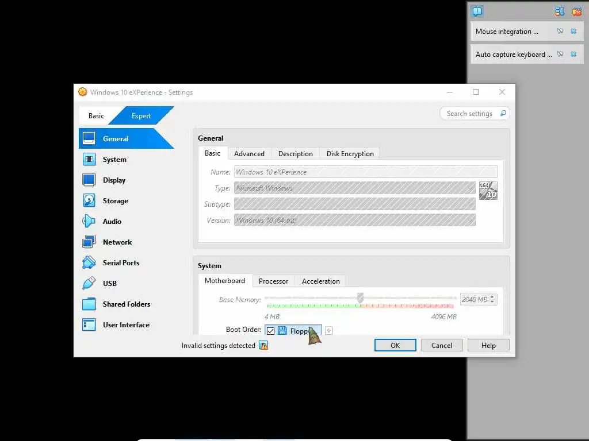Click the invalid settings warning icon
Image resolution: width=589 pixels, height=441 pixels.
tap(263, 345)
